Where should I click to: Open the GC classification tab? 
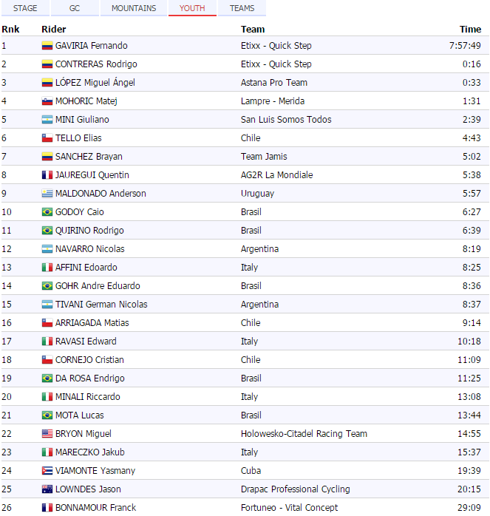point(75,8)
